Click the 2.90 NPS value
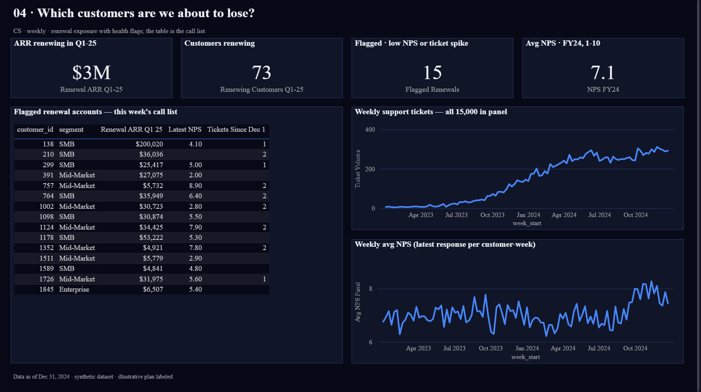The height and width of the screenshot is (392, 701). 195,258
